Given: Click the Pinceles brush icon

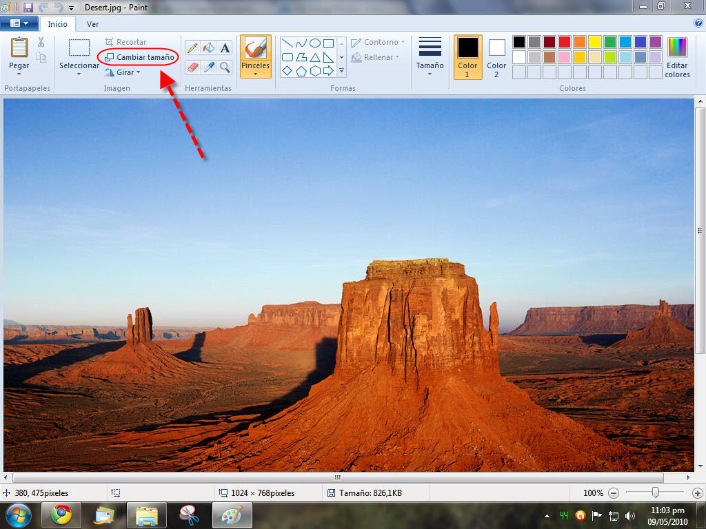Looking at the screenshot, I should point(255,49).
